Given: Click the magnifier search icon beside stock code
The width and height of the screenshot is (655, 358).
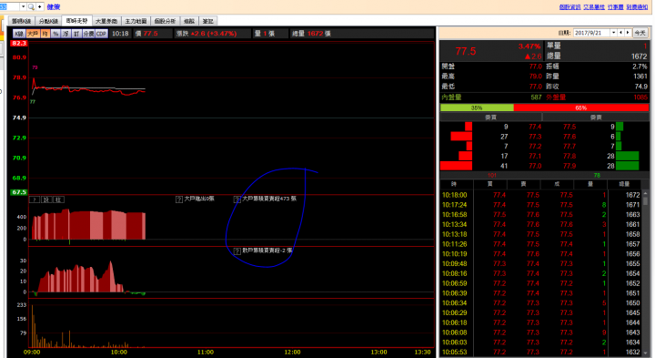Looking at the screenshot, I should (x=31, y=6).
